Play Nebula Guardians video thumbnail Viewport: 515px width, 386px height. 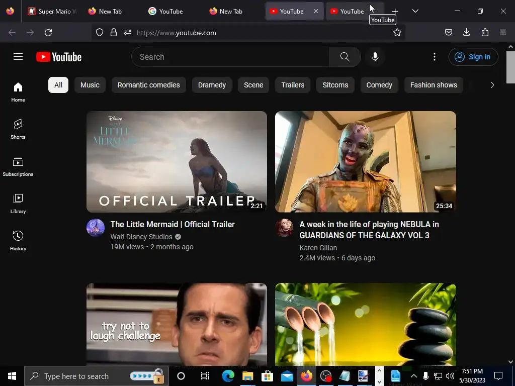point(366,162)
